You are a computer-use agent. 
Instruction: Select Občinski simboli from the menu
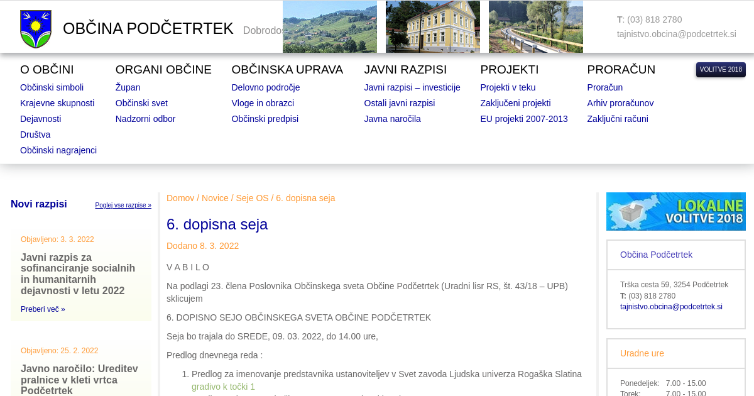tap(52, 87)
